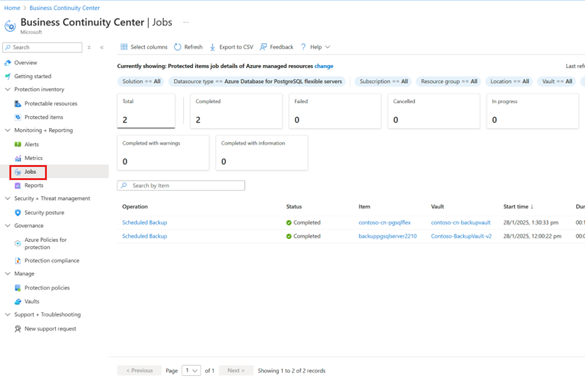Click the sidebar Search field
This screenshot has height=382, width=585.
pos(42,48)
